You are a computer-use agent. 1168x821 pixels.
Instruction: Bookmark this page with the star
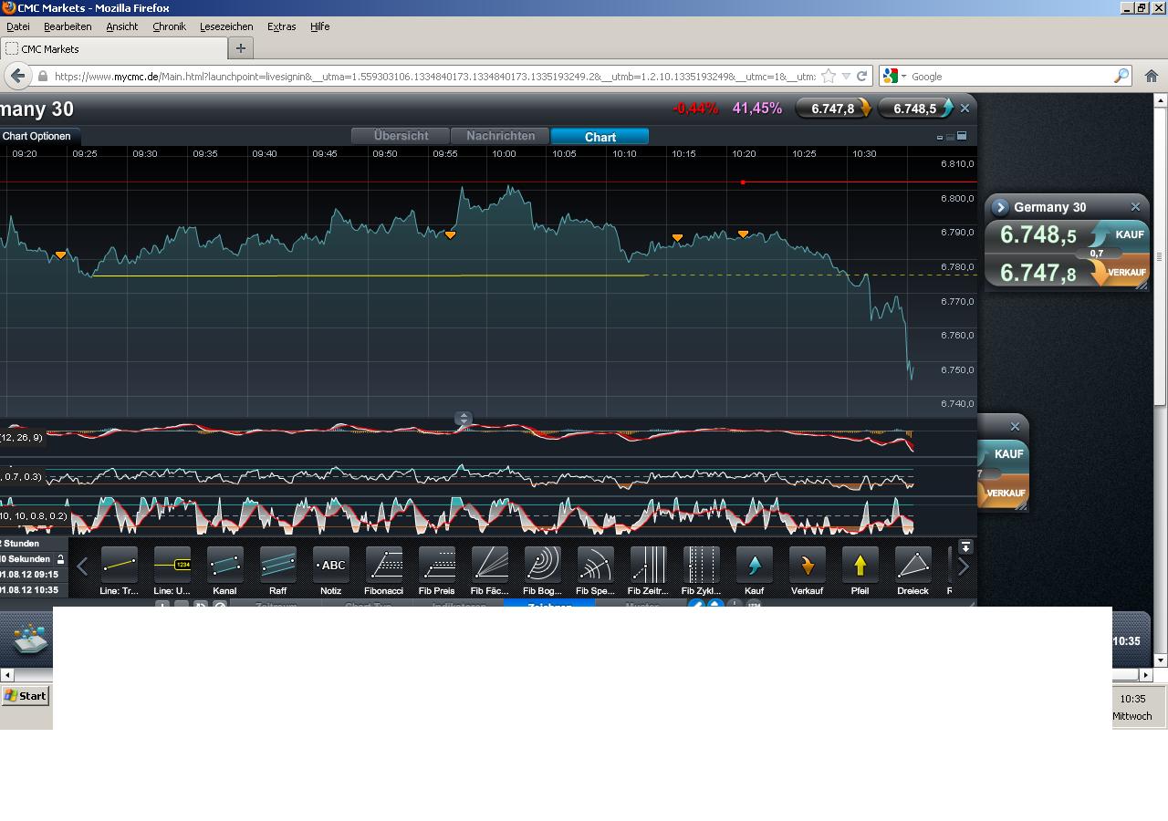[x=829, y=77]
